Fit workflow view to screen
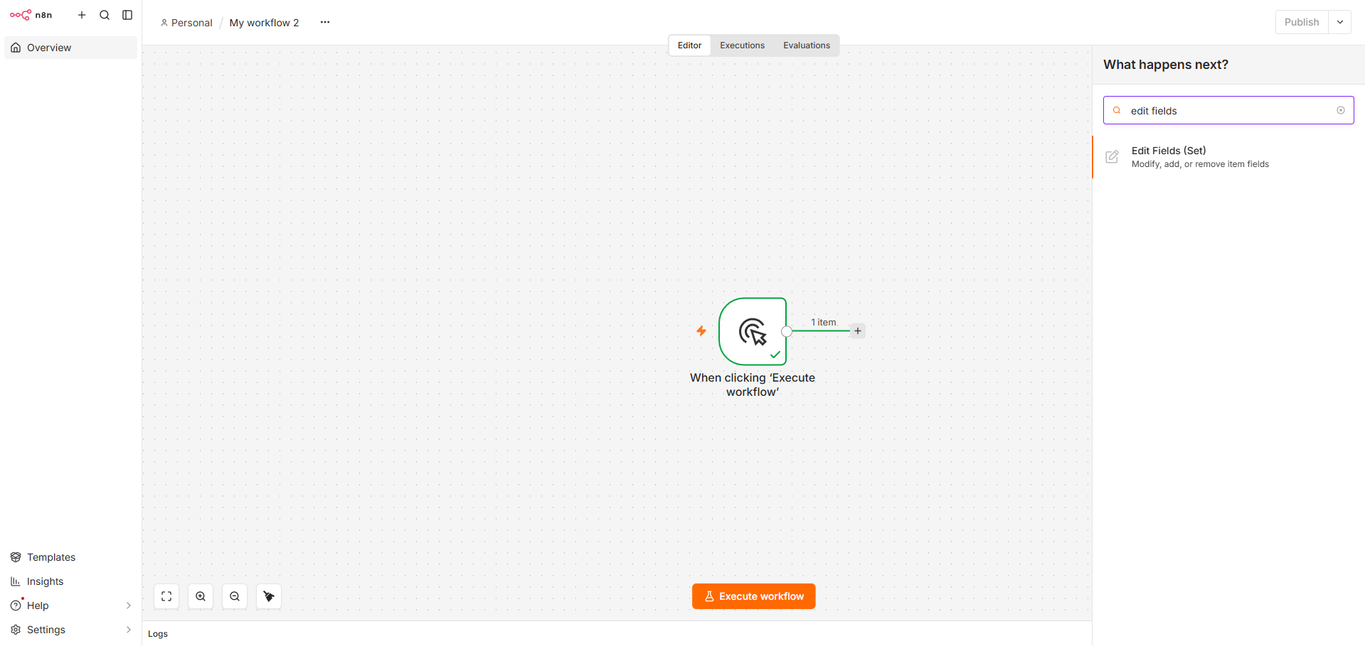 166,596
